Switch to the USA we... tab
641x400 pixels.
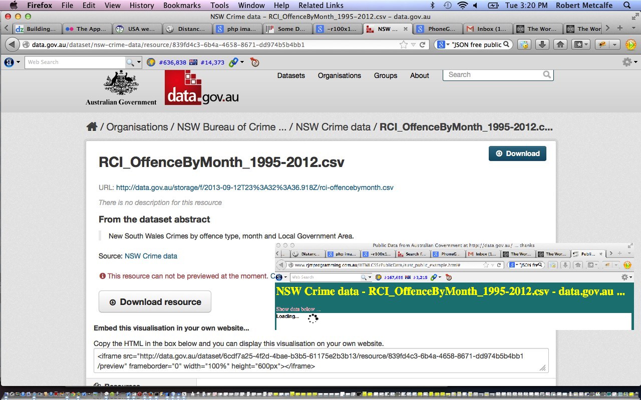137,28
